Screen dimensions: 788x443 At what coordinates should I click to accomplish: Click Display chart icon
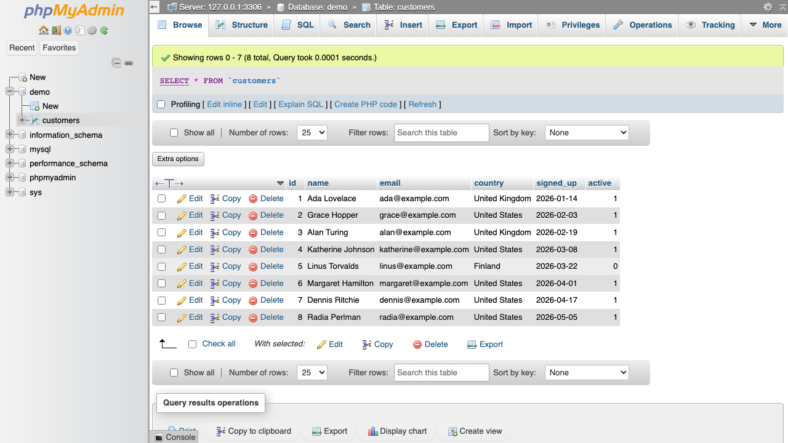372,431
